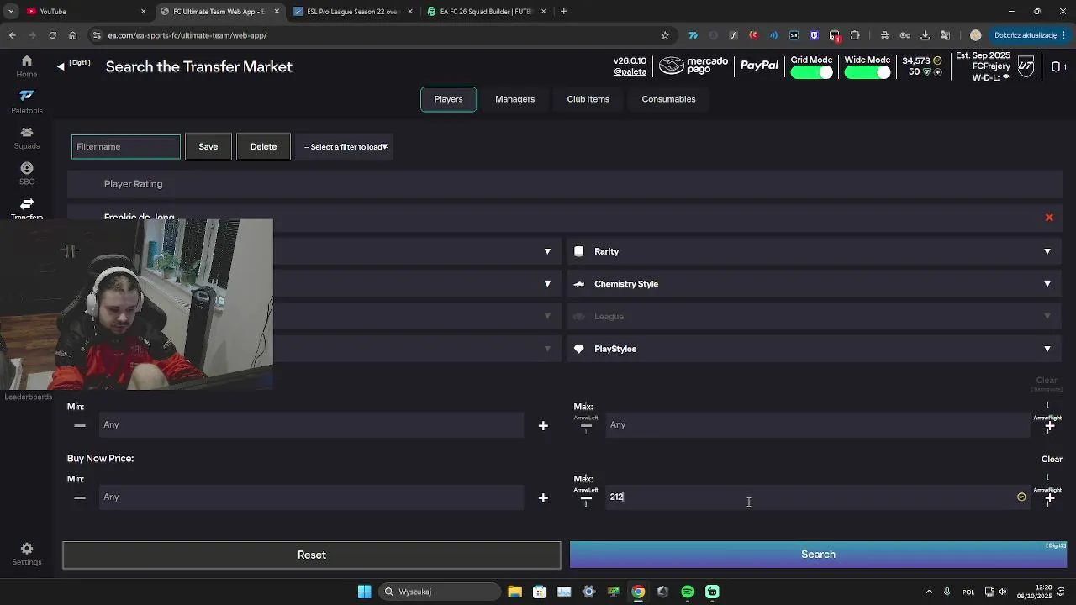
Task: Click the Delete filter button
Action: 263,146
